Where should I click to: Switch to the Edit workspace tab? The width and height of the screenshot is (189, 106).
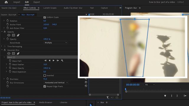tap(27, 2)
